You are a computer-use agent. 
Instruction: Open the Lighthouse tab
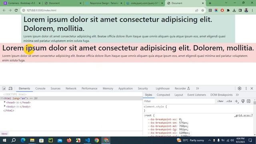[162, 88]
